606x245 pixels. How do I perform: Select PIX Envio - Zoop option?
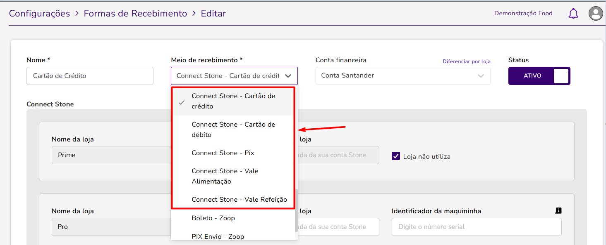[233, 236]
